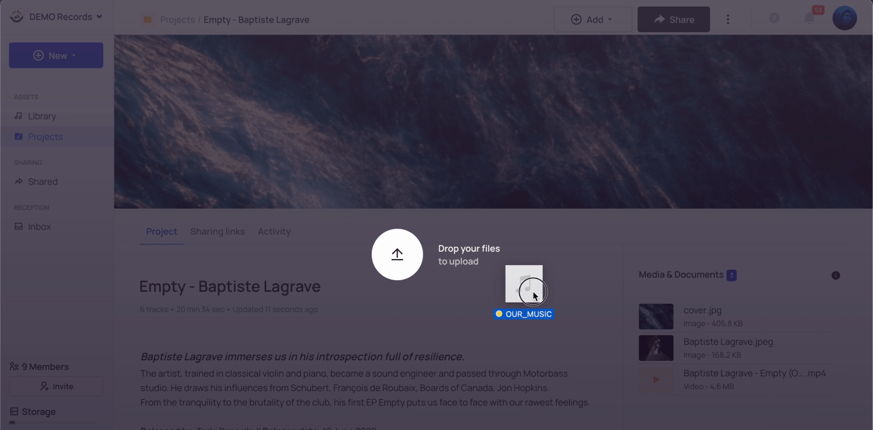Open Library in the sidebar

pyautogui.click(x=42, y=116)
